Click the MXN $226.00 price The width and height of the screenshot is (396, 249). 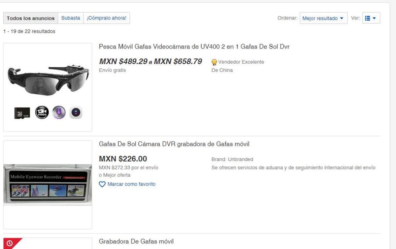click(x=123, y=159)
